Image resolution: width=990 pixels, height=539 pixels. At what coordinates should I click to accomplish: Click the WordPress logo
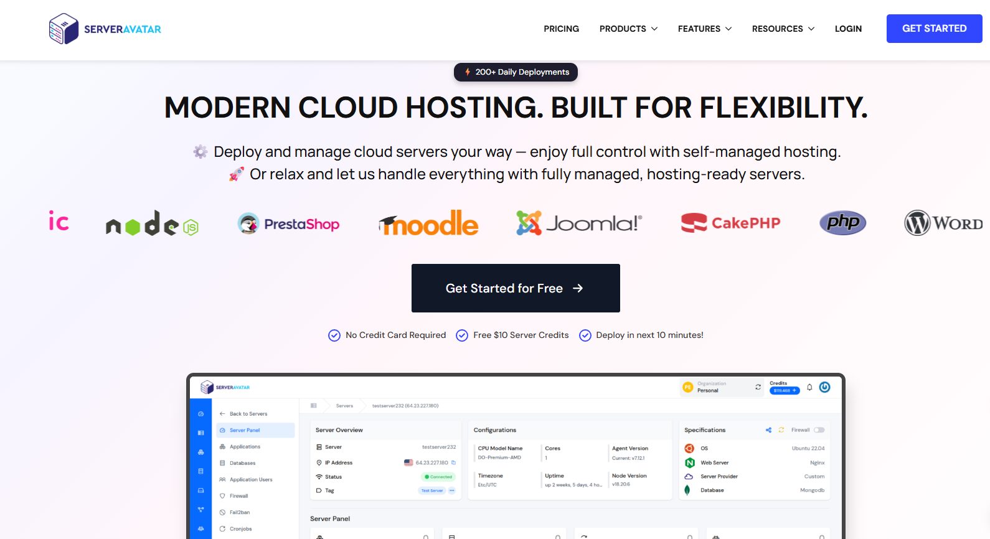pos(943,223)
